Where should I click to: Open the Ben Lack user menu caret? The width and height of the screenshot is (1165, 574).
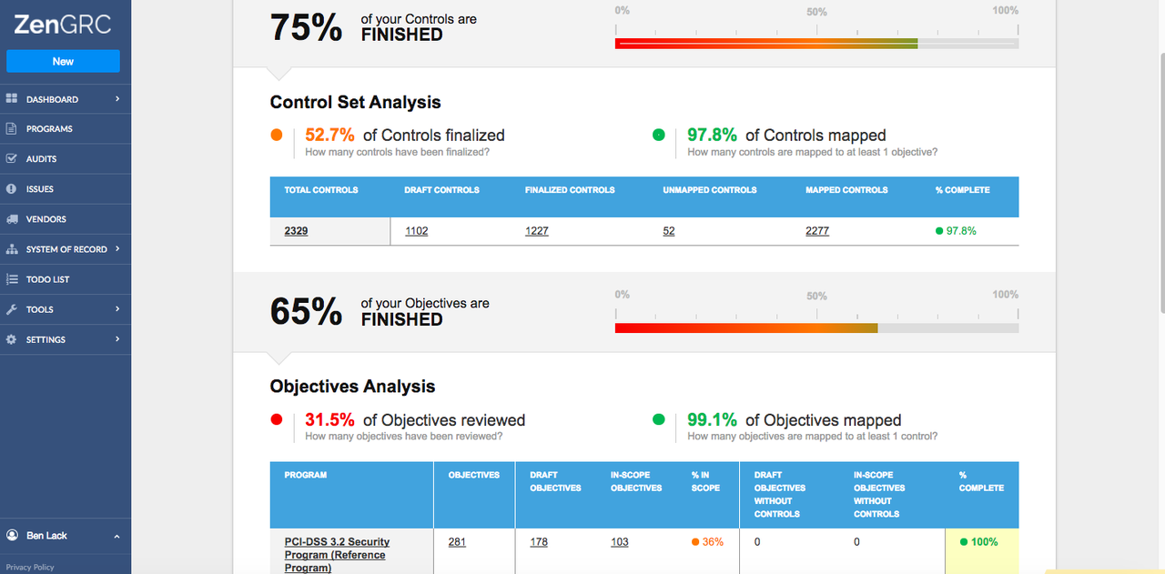tap(116, 536)
